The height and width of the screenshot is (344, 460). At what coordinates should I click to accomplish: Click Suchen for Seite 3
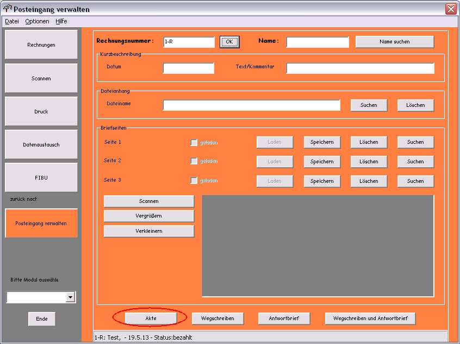tap(415, 181)
